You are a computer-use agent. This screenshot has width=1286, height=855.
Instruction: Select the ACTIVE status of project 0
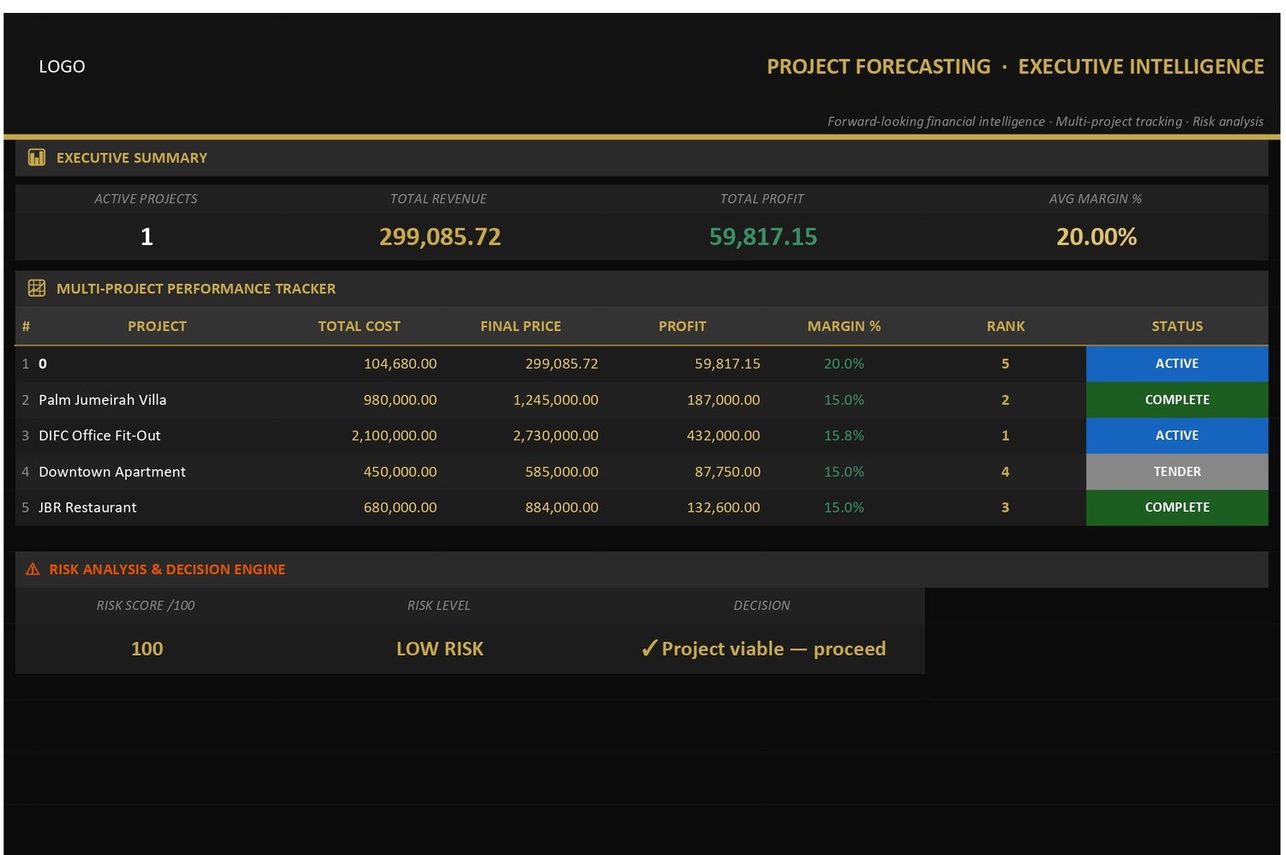(1177, 364)
